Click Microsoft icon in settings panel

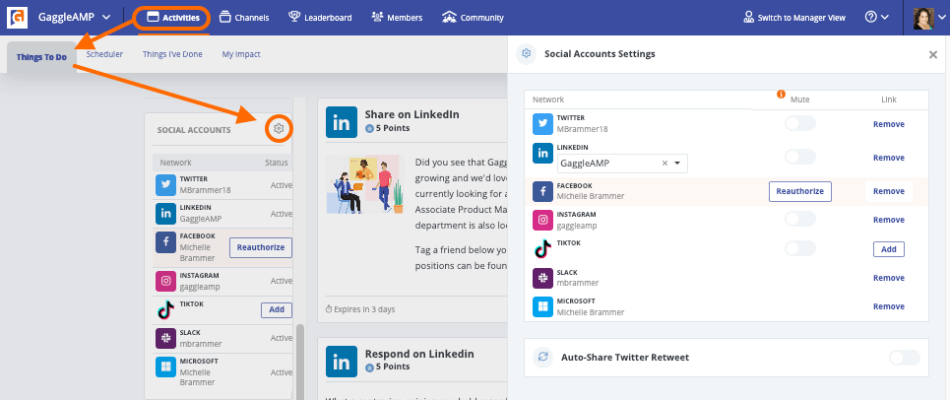click(x=542, y=306)
